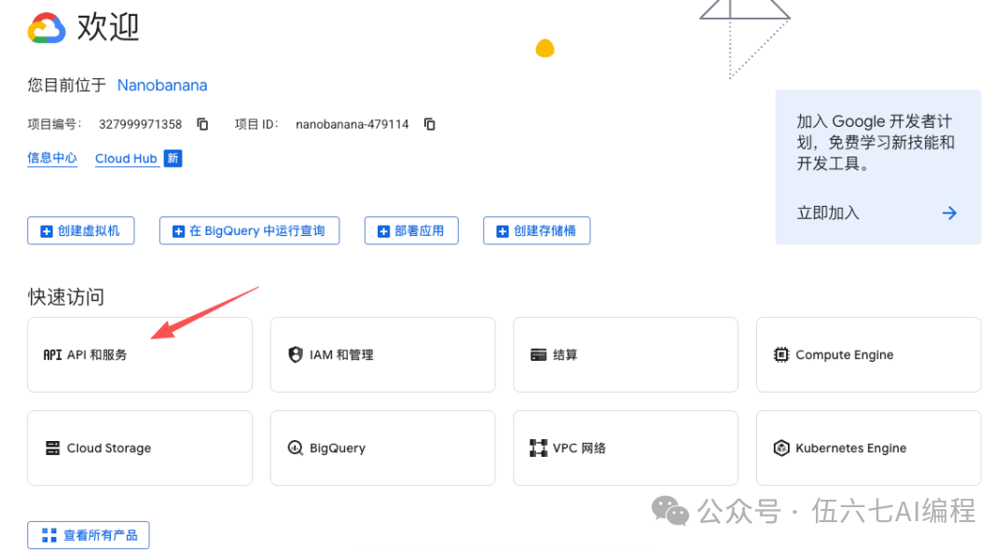
Task: Open the 结算 billing card
Action: [625, 354]
